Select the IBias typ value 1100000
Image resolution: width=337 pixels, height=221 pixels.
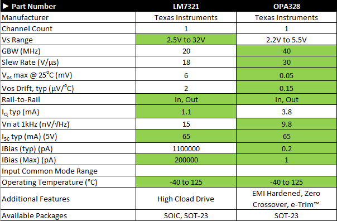[x=186, y=148]
